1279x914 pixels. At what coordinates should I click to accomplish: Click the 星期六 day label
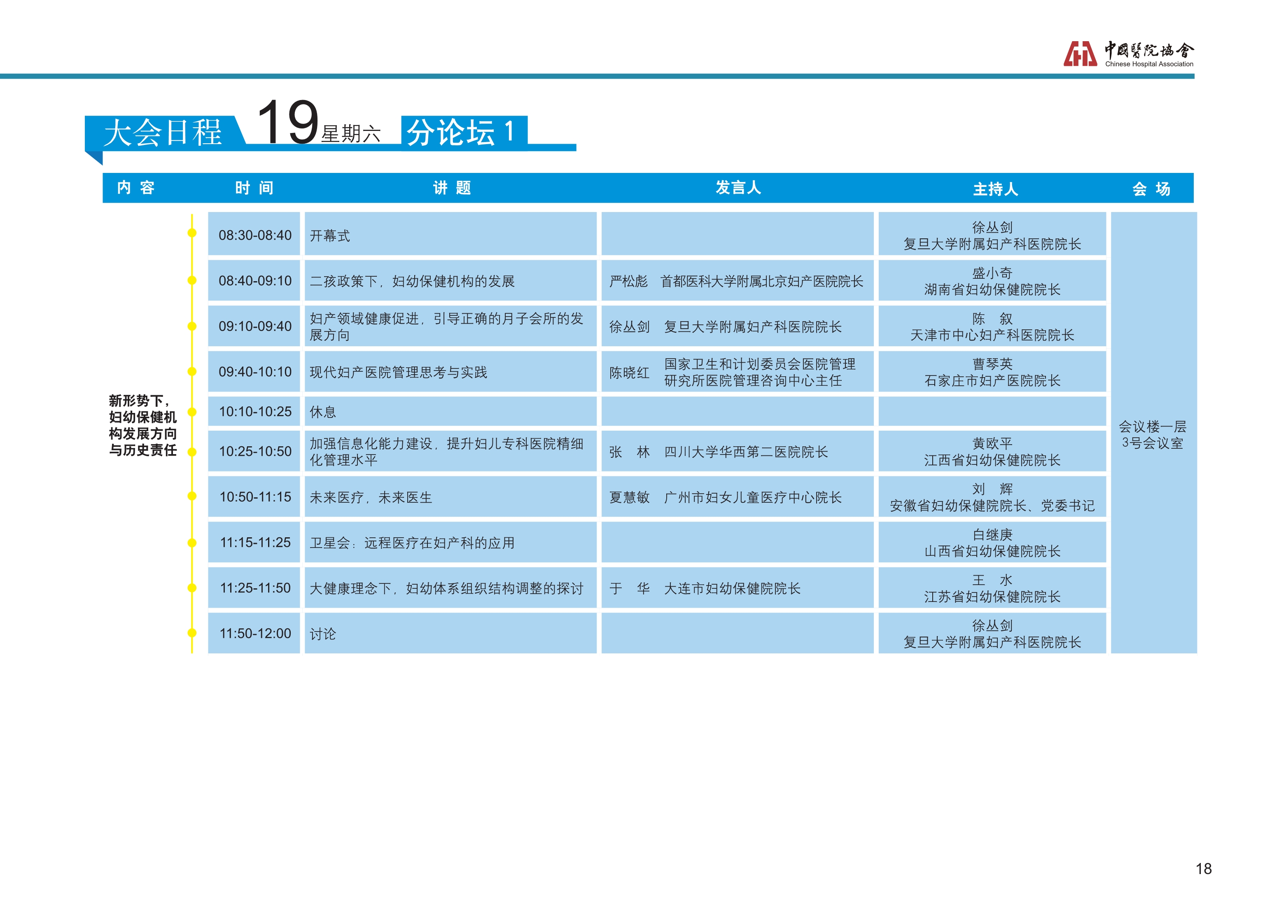click(x=351, y=134)
